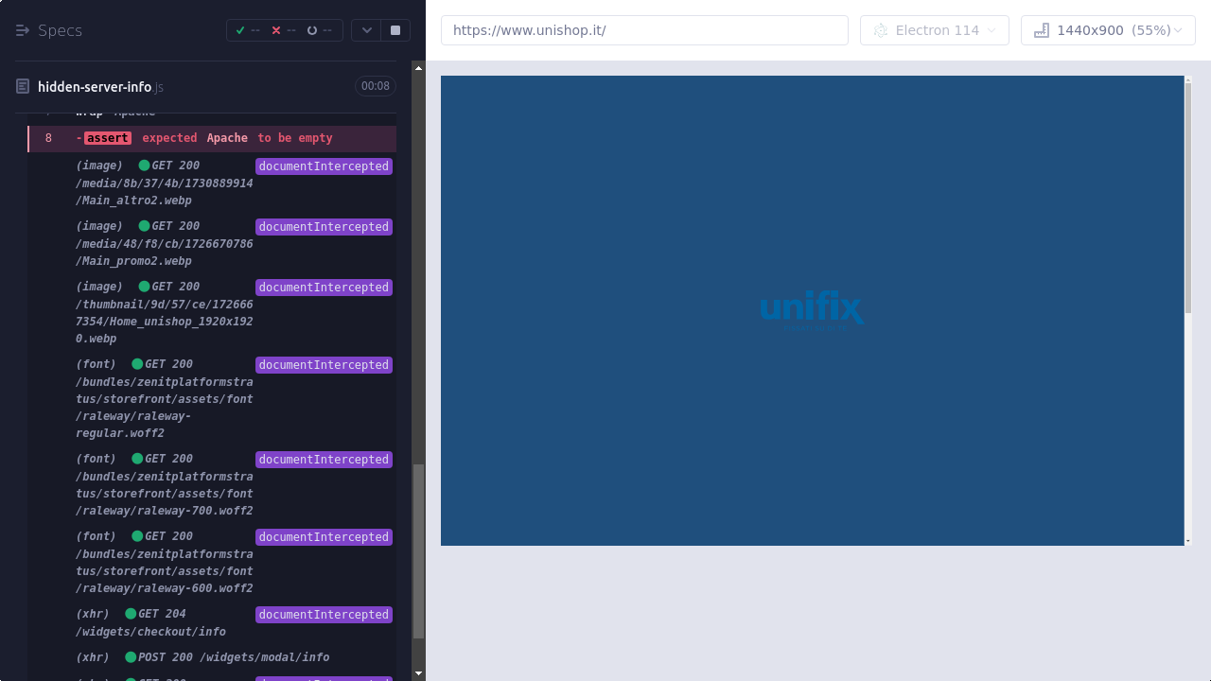The image size is (1211, 681).
Task: Open the 1440x900 viewport size dropdown
Action: [x=1108, y=30]
